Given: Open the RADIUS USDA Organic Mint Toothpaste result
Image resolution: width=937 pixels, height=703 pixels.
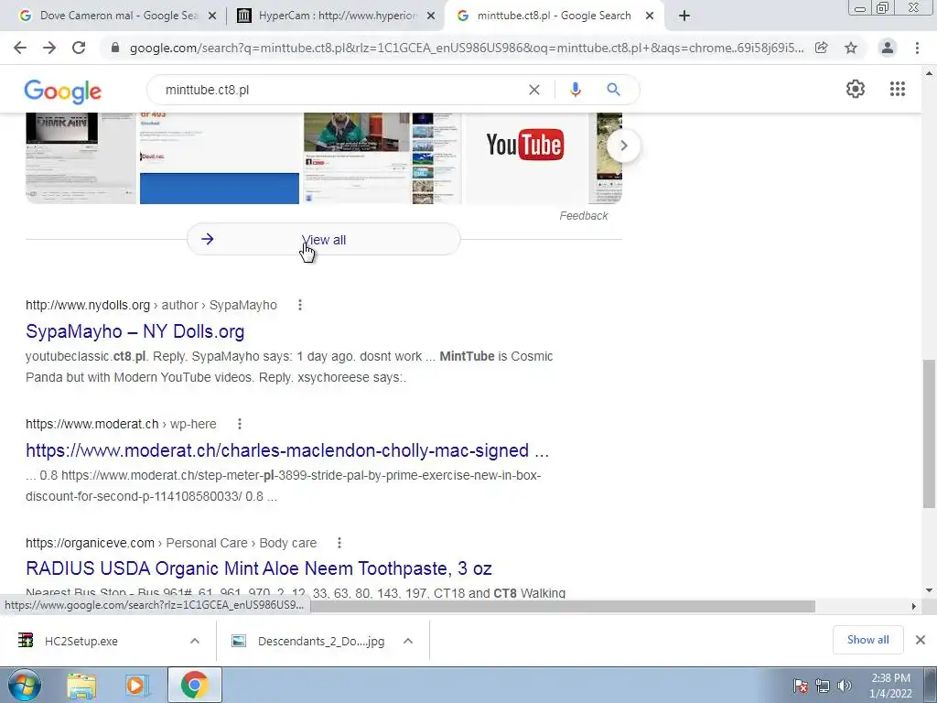Looking at the screenshot, I should click(259, 568).
